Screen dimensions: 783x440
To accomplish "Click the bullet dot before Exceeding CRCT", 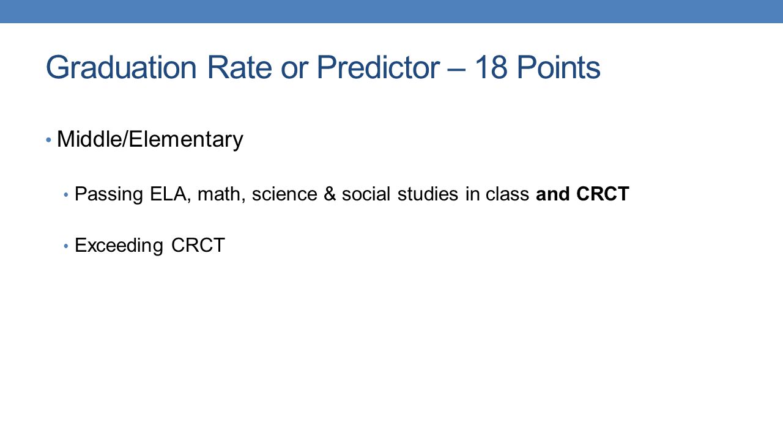I will point(67,246).
